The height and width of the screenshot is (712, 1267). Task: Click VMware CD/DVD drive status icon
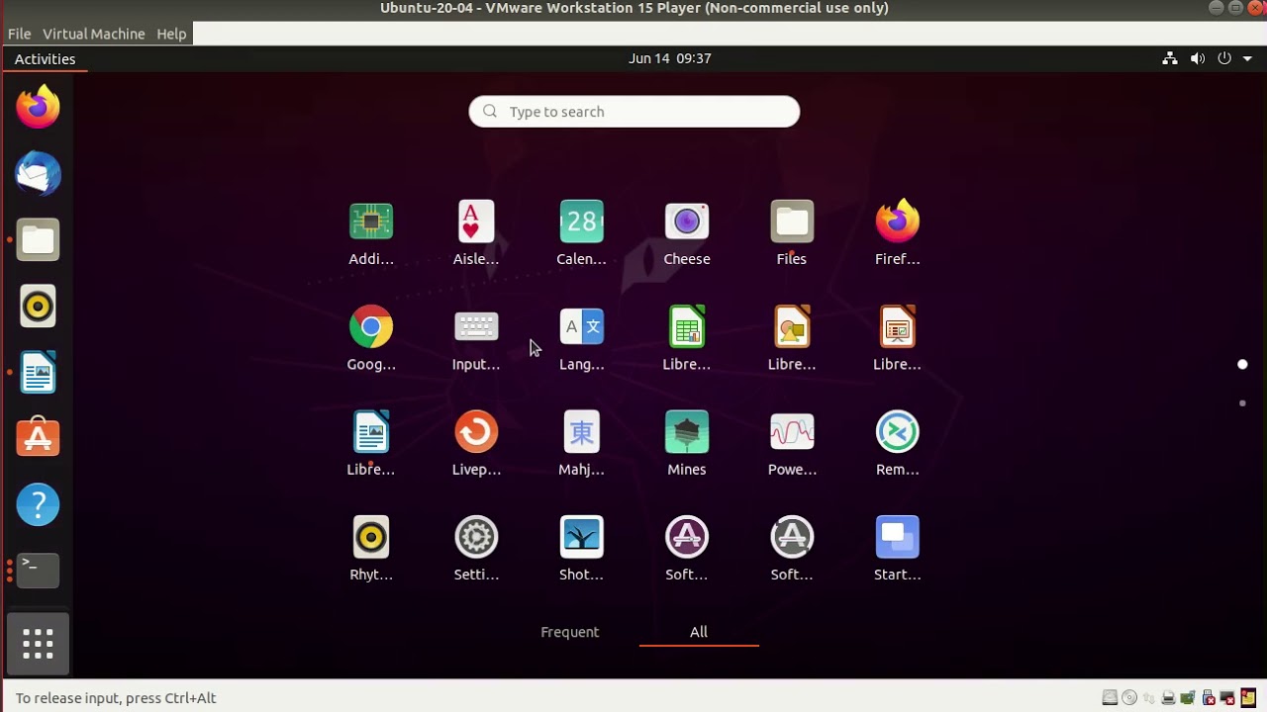[x=1129, y=697]
